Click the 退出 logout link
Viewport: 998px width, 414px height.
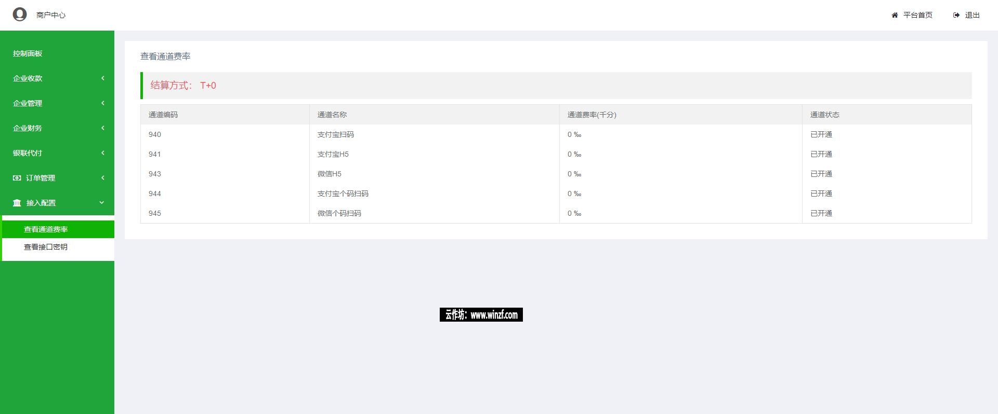[972, 16]
